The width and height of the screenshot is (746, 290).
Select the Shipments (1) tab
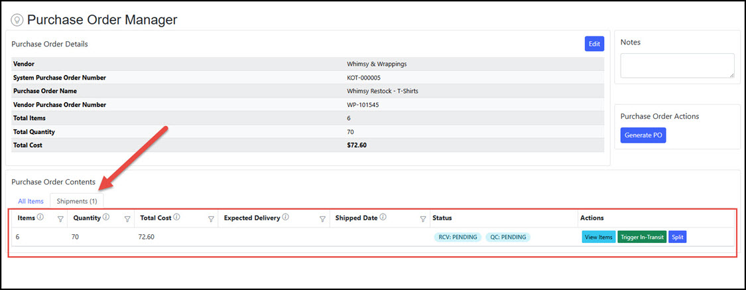pos(77,201)
